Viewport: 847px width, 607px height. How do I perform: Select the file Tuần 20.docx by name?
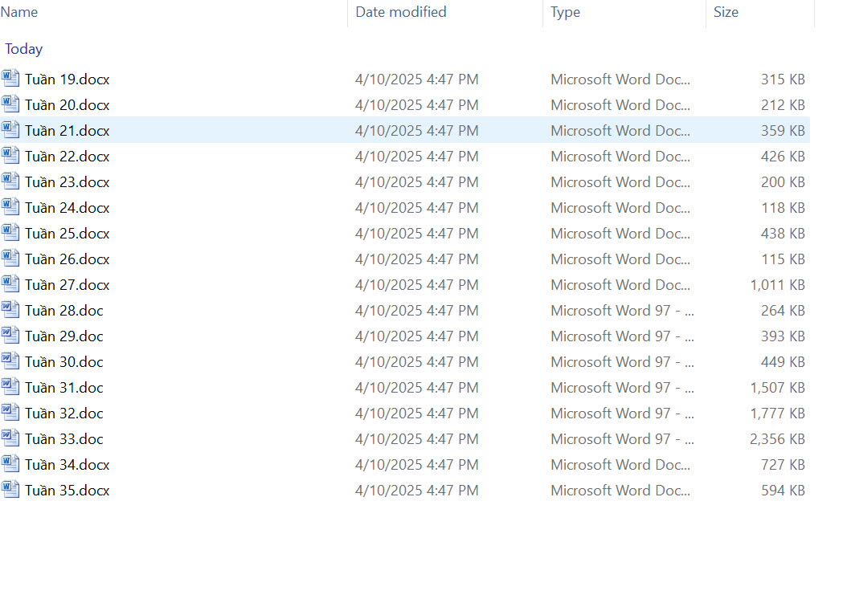(67, 105)
